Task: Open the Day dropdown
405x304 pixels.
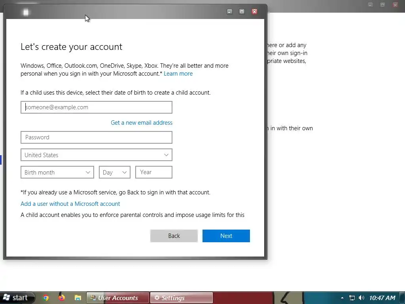Action: [x=115, y=172]
